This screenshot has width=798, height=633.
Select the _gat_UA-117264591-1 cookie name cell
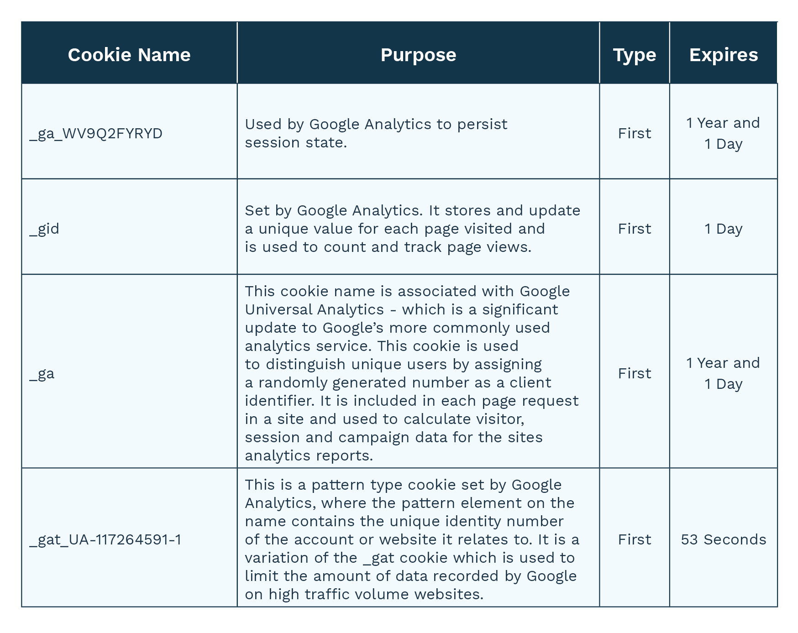click(x=105, y=539)
